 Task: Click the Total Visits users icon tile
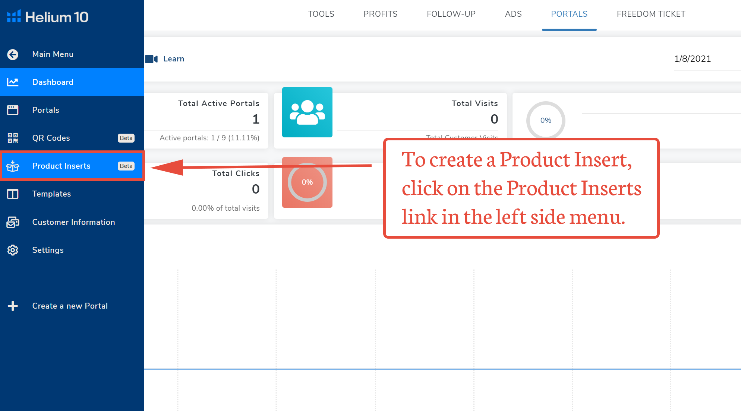click(307, 112)
